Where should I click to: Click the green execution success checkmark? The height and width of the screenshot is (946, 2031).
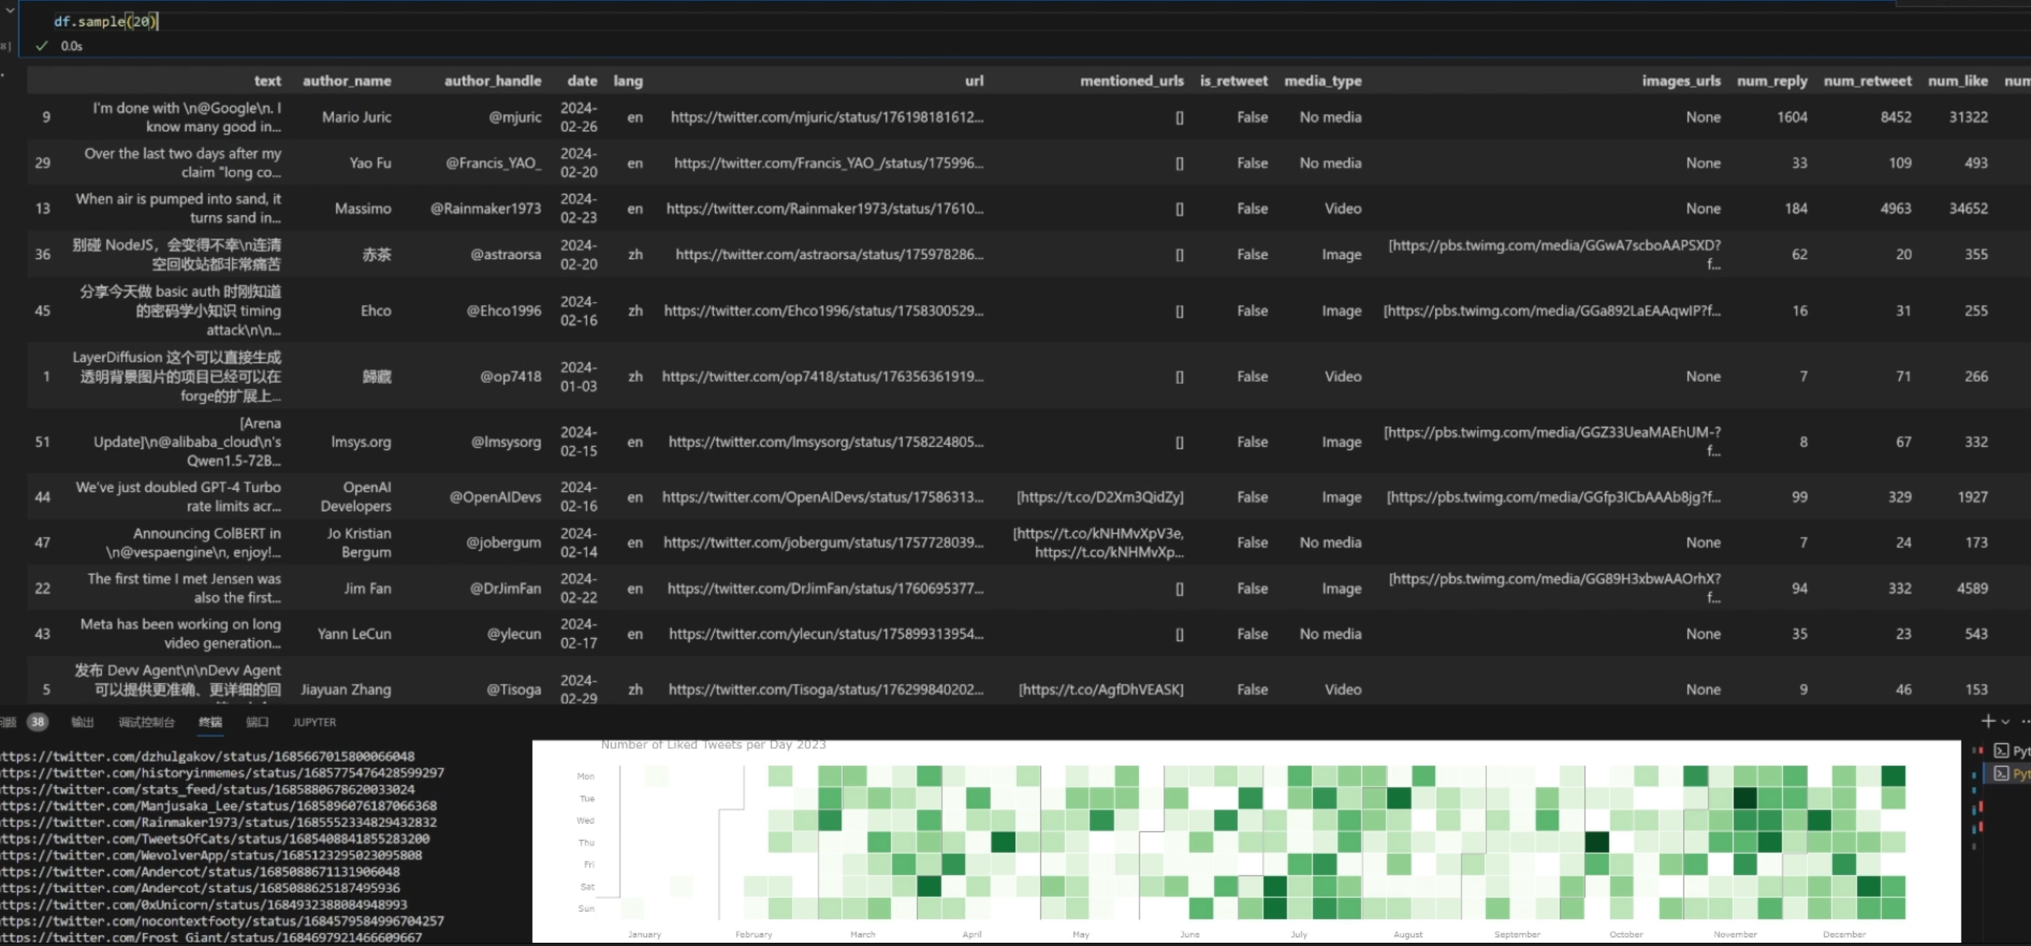pos(42,46)
